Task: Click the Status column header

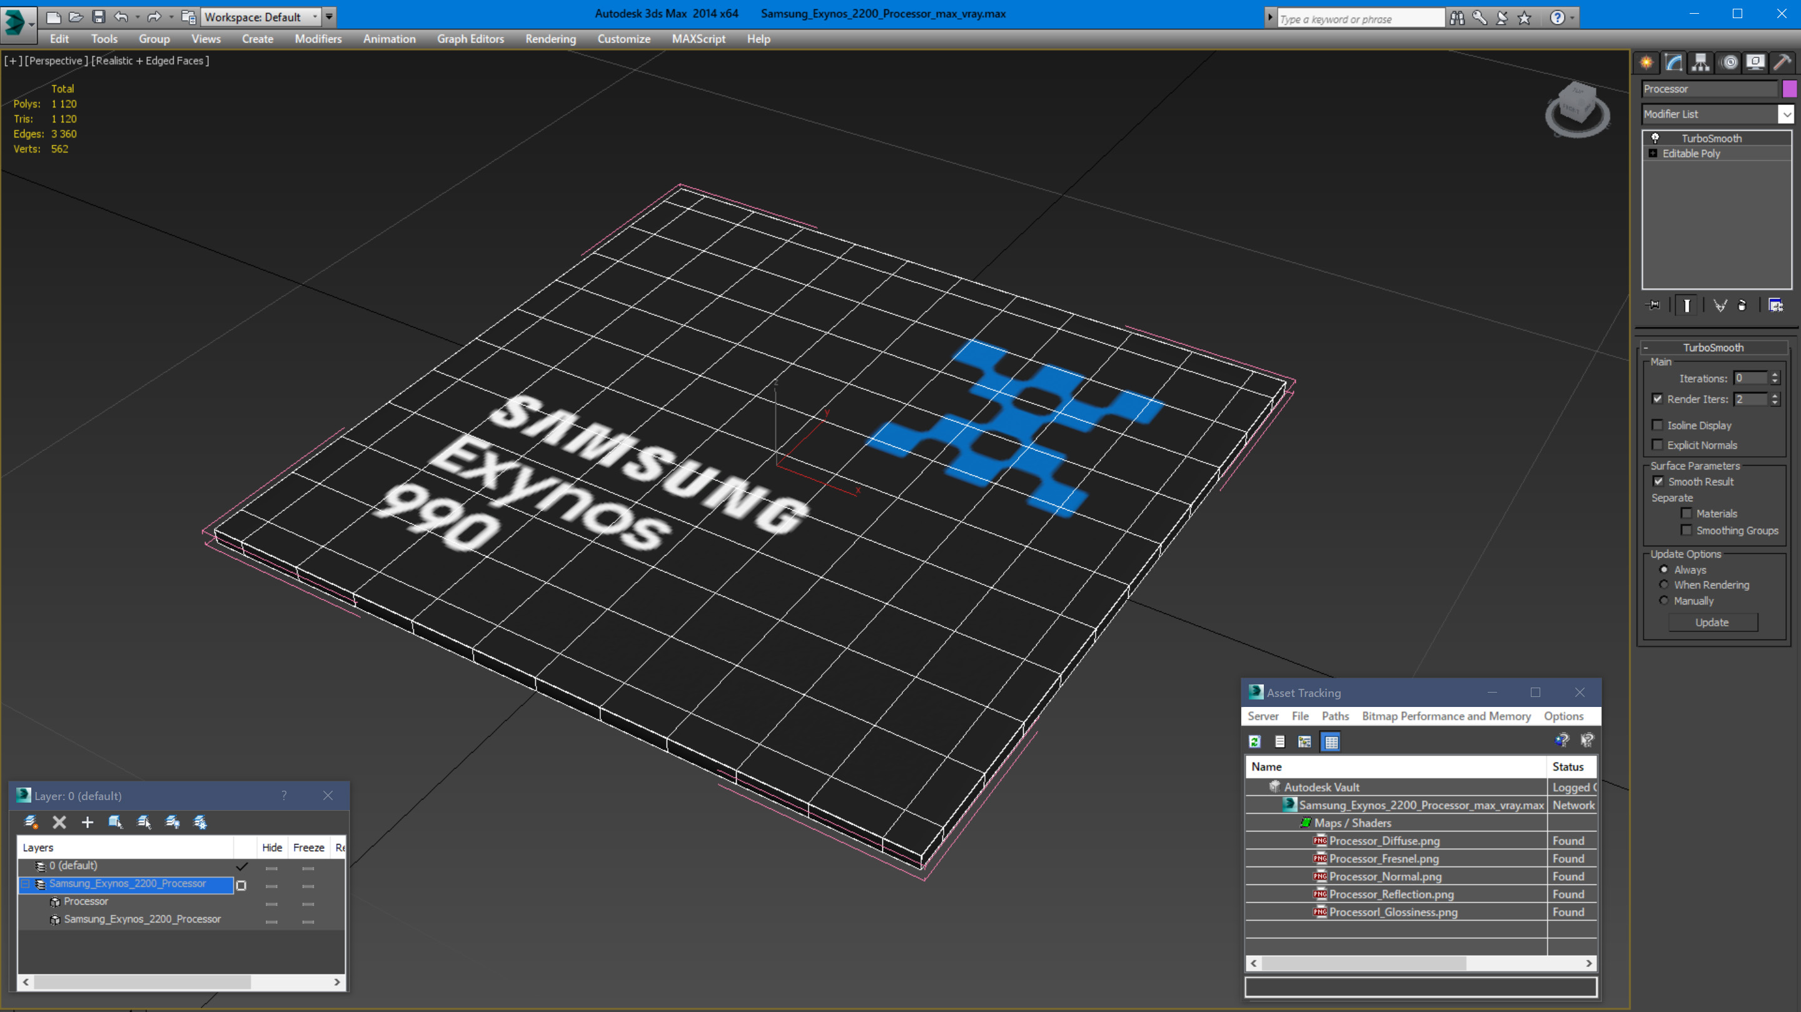Action: pyautogui.click(x=1571, y=767)
